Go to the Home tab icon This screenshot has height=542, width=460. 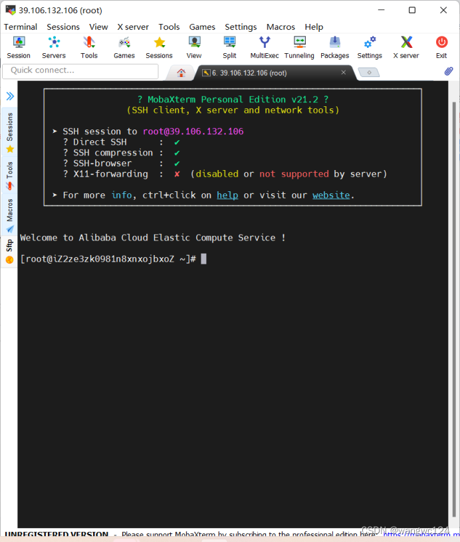click(x=181, y=72)
